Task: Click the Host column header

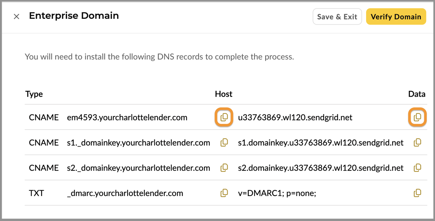Action: tap(223, 94)
